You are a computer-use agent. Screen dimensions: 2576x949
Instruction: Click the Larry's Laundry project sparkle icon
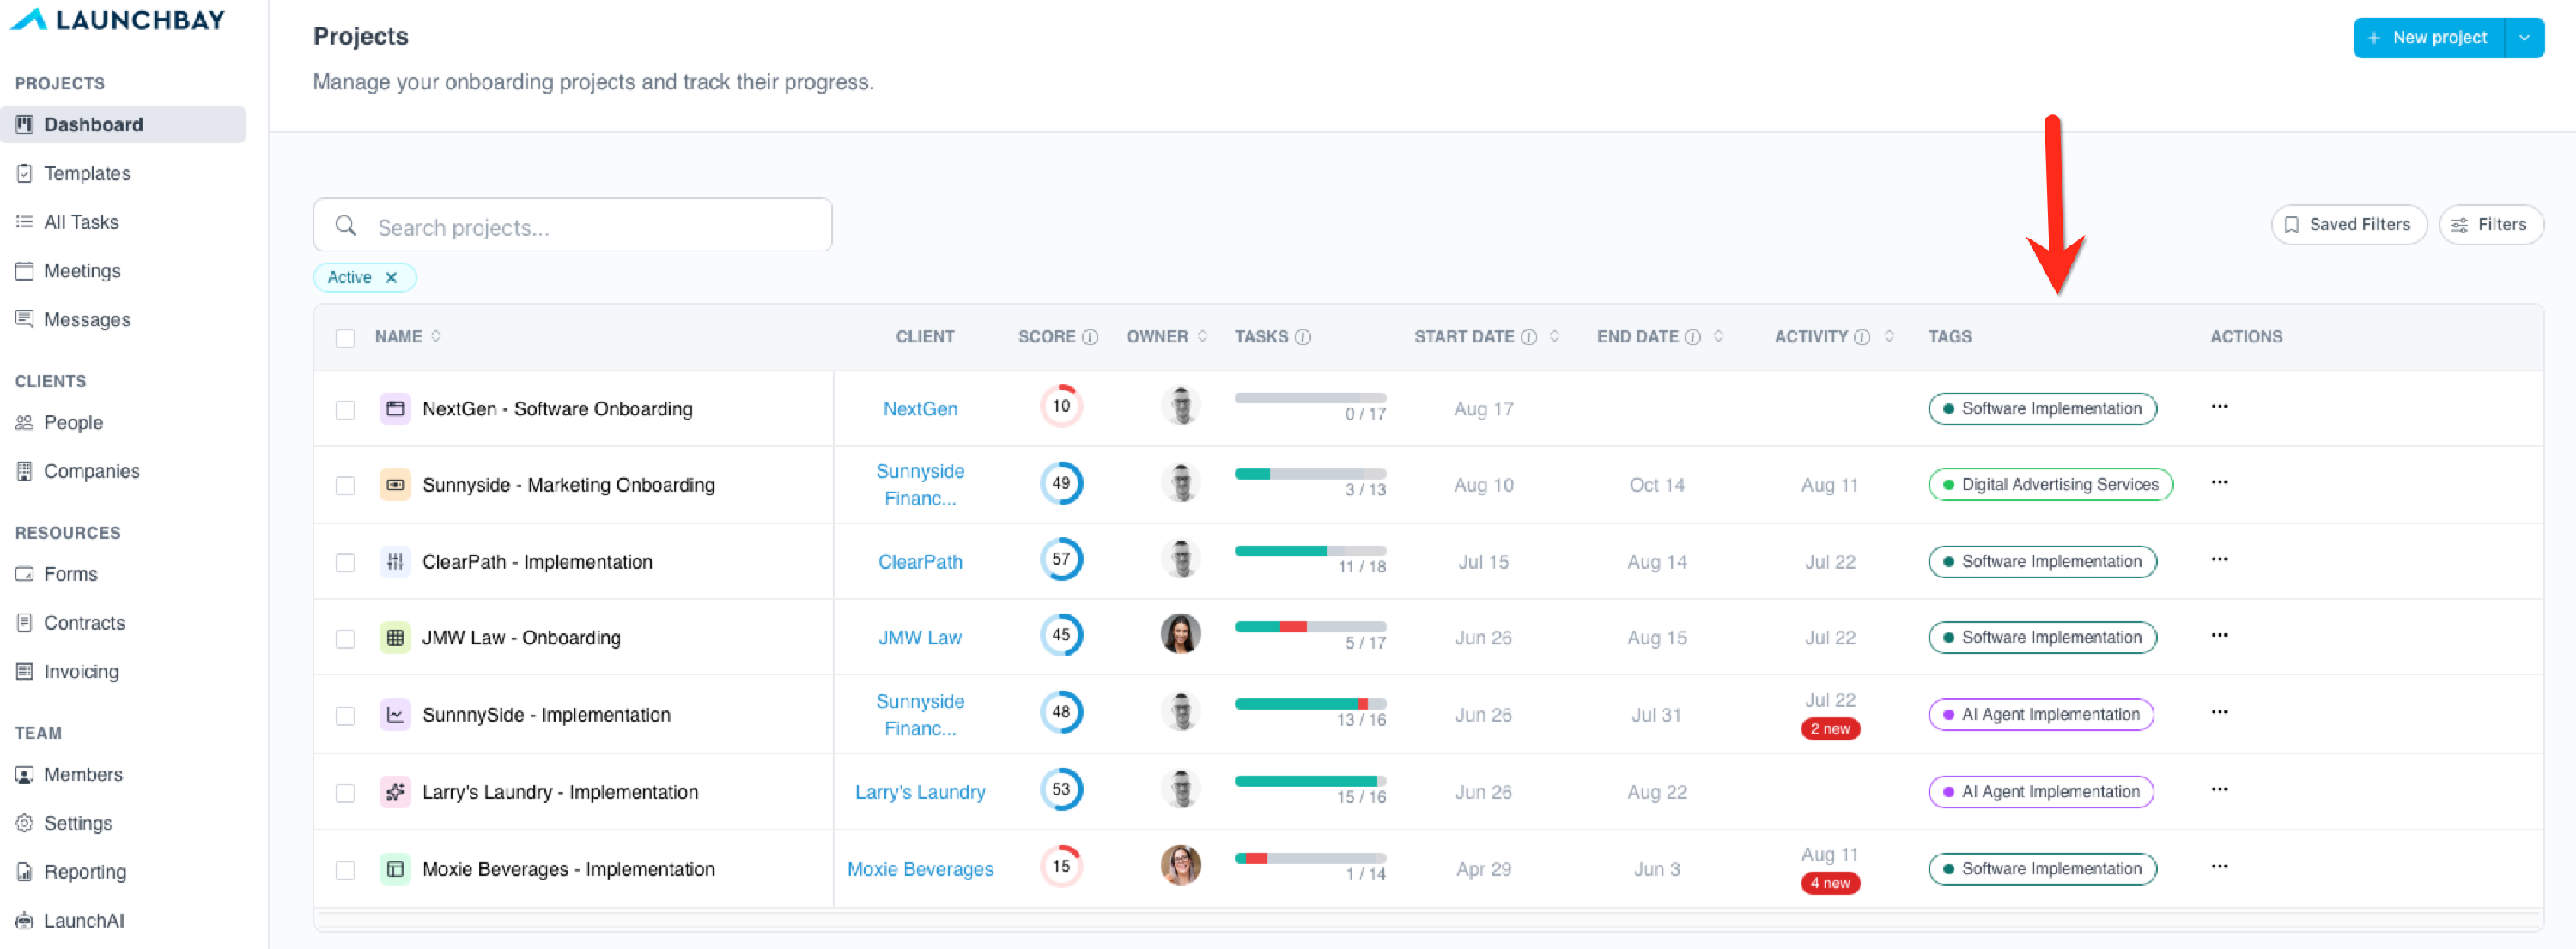pyautogui.click(x=395, y=792)
